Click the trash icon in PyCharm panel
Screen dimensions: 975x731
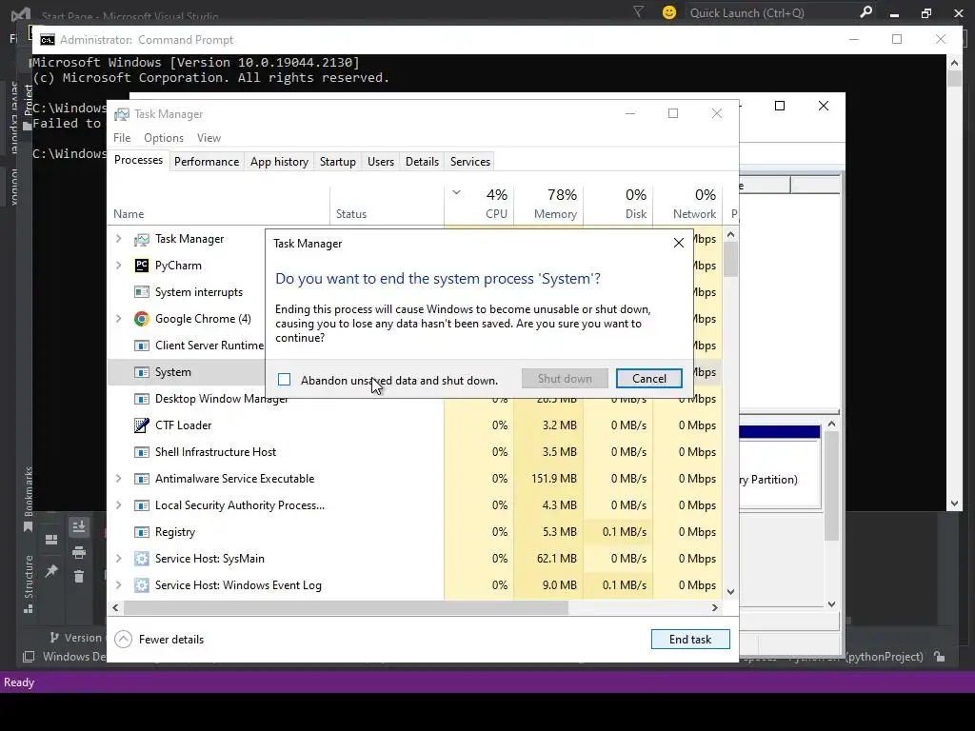coord(79,577)
